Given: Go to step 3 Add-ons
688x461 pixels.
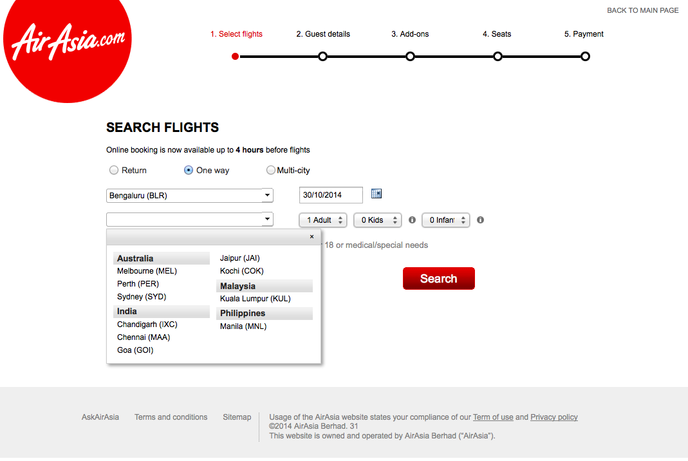Looking at the screenshot, I should tap(410, 34).
